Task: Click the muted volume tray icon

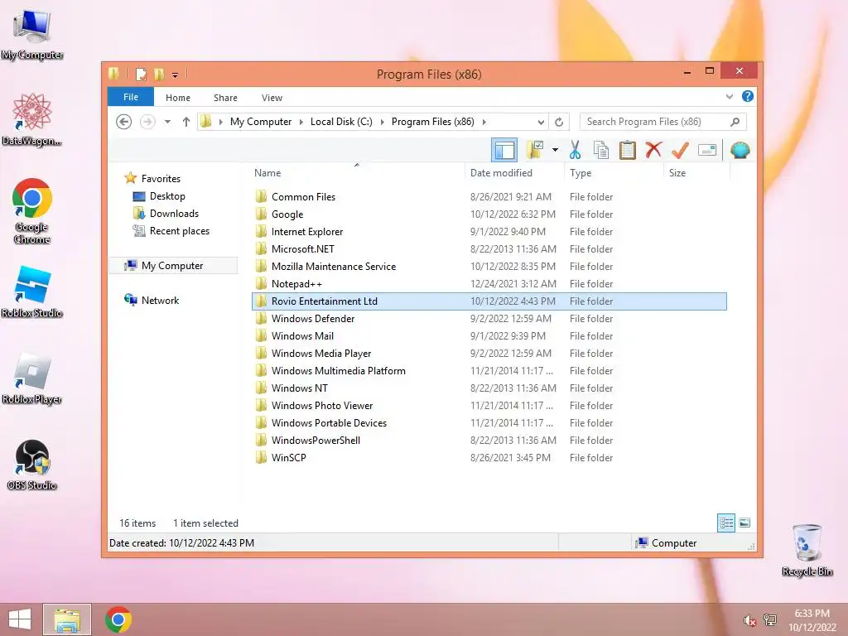Action: (x=749, y=621)
